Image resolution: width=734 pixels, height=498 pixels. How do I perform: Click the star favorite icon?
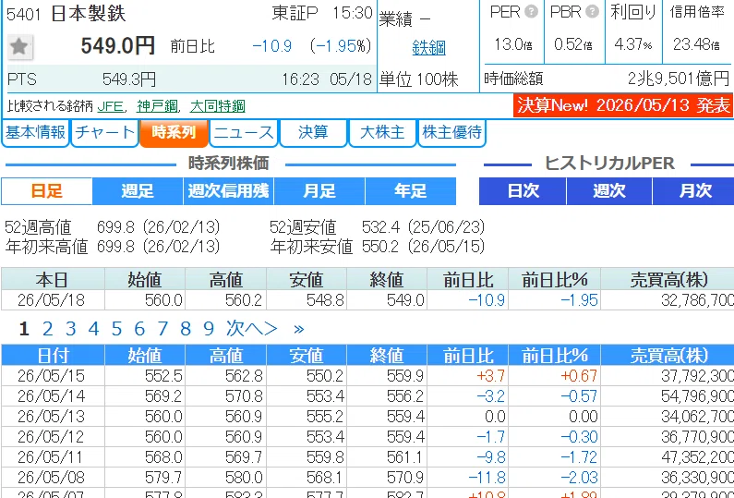tap(19, 46)
